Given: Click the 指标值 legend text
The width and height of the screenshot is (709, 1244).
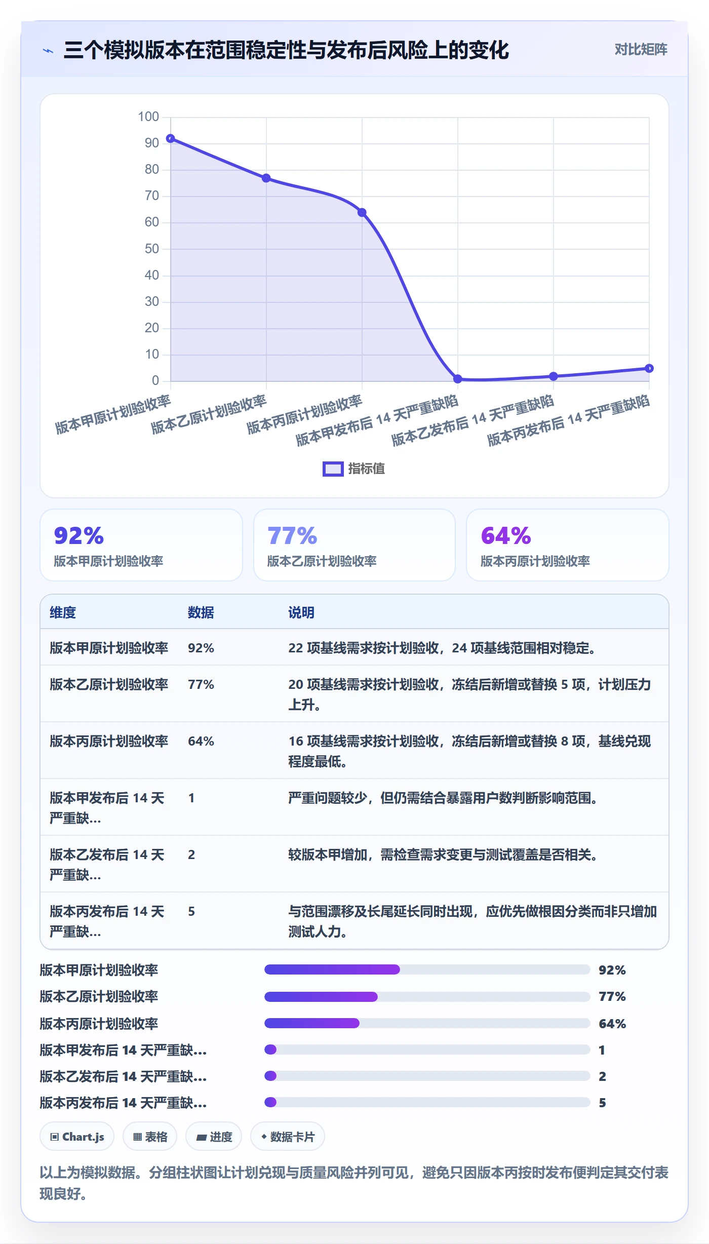Looking at the screenshot, I should (366, 469).
